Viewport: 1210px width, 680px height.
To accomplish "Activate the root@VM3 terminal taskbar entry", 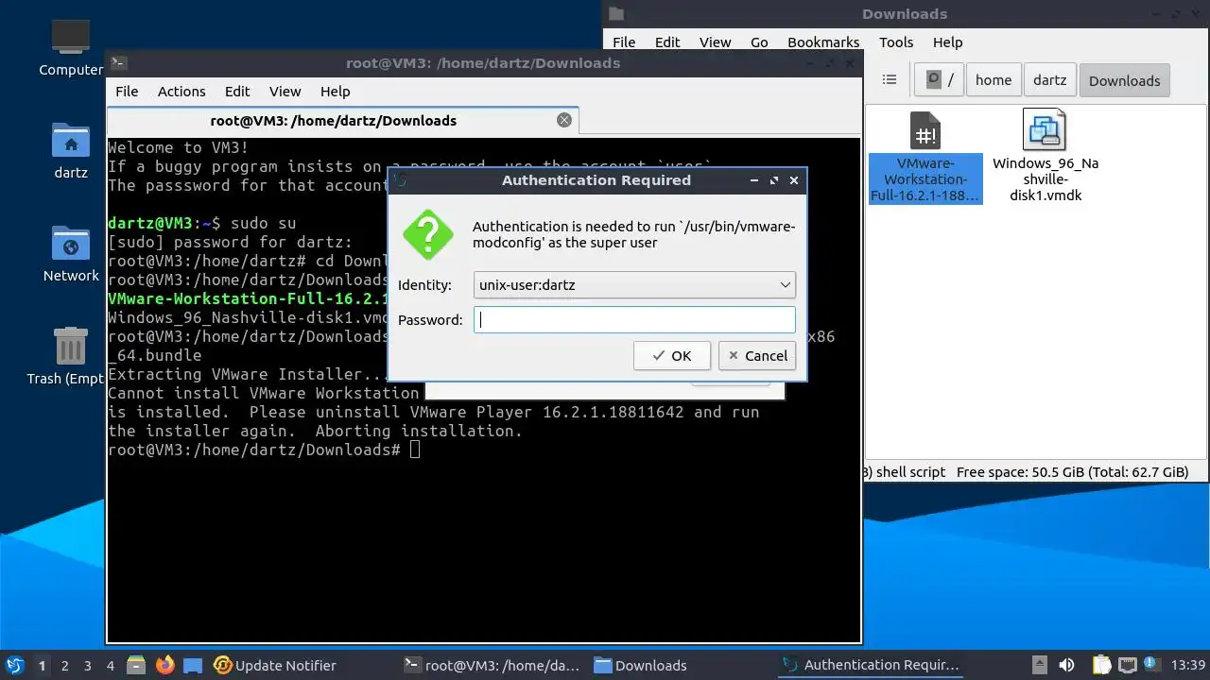I will 492,665.
